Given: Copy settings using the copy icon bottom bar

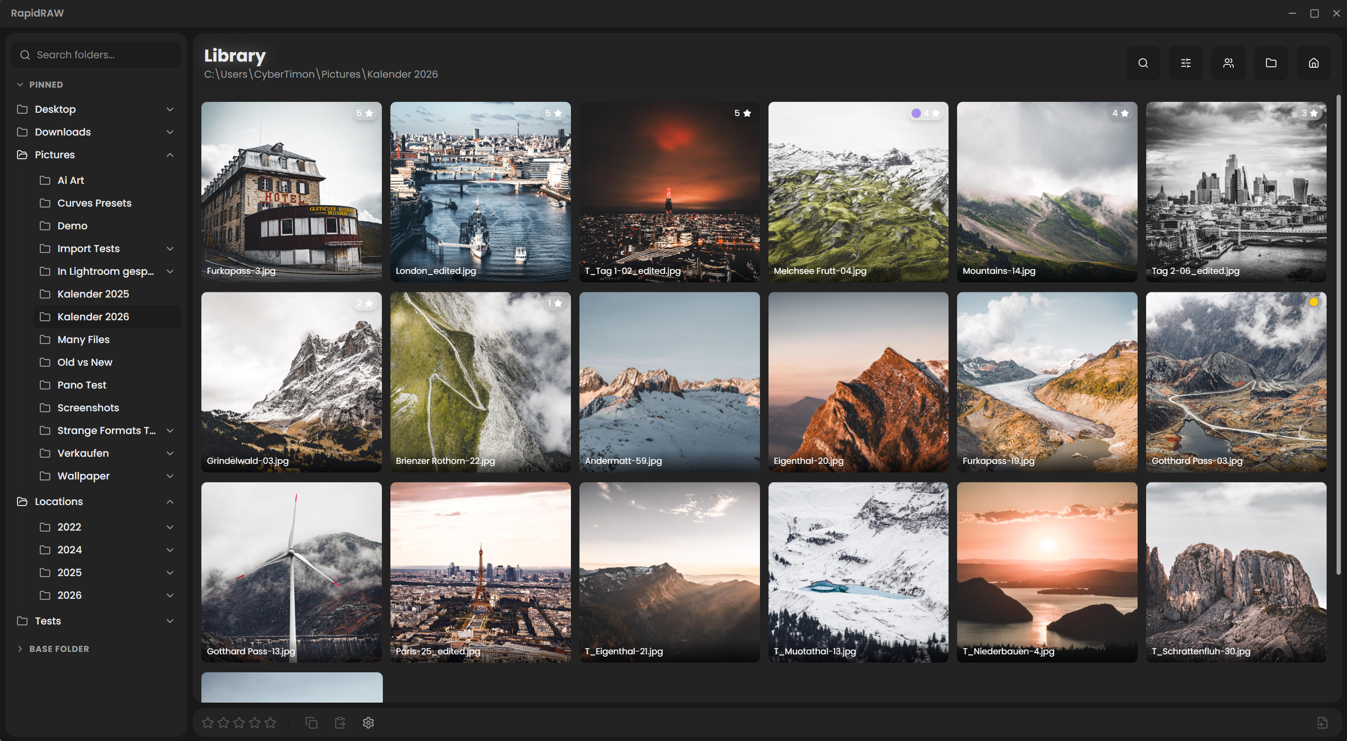Looking at the screenshot, I should click(311, 722).
